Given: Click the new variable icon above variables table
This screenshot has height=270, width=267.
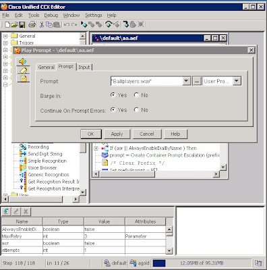Looking at the screenshot, I should [6, 211].
